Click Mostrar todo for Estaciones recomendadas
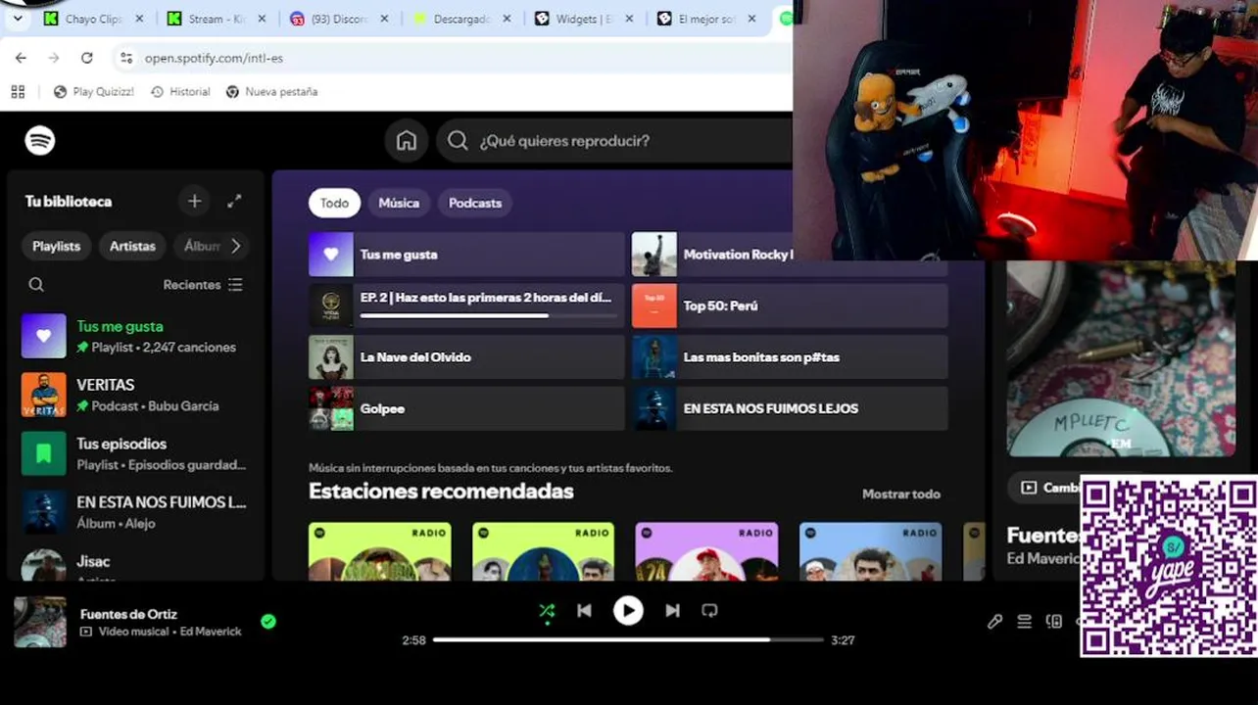This screenshot has height=705, width=1258. pyautogui.click(x=901, y=494)
